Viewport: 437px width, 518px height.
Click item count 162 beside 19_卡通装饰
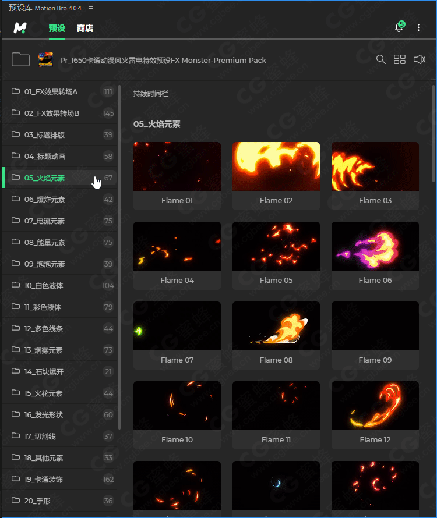[108, 480]
